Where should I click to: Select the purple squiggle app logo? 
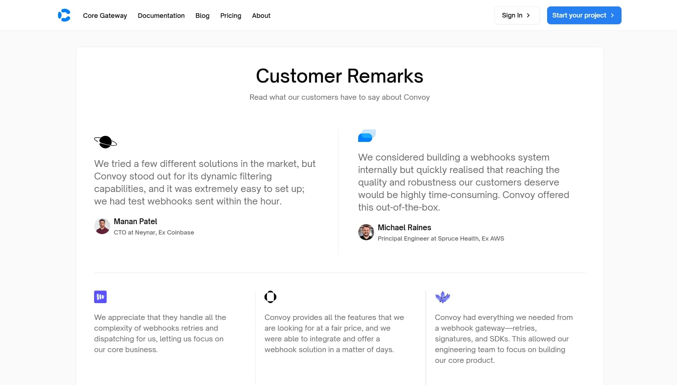tap(100, 297)
